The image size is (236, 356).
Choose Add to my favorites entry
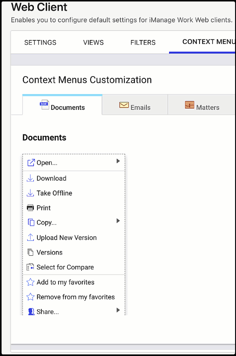point(74,282)
